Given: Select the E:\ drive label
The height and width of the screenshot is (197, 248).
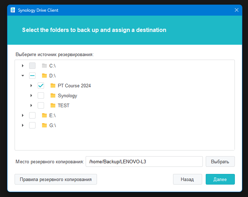Looking at the screenshot, I should click(x=53, y=115).
